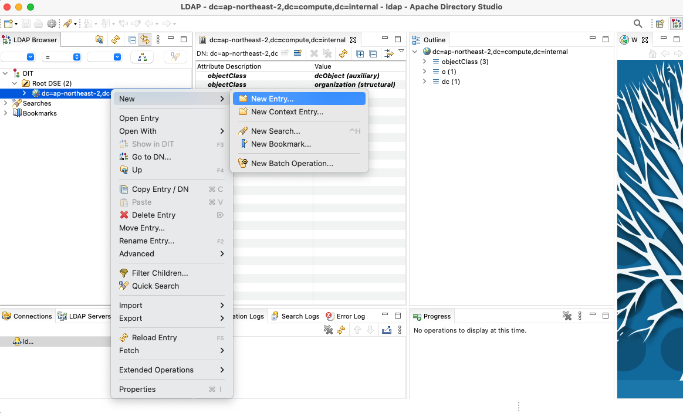Select the Outline view tab
Screen dimensions: 683x413
(x=429, y=40)
